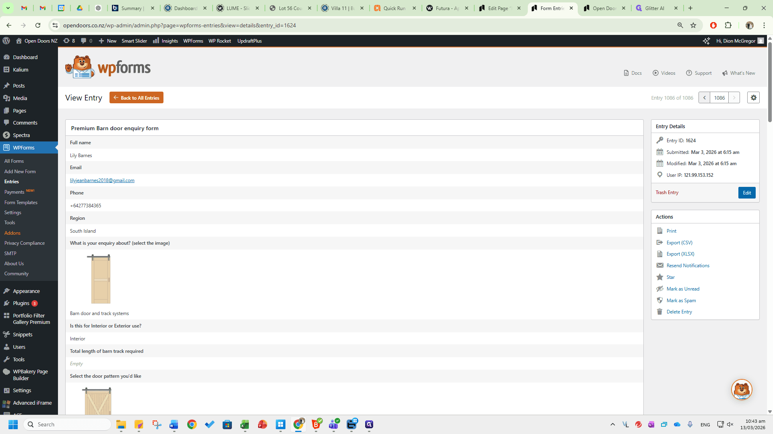Click the Delete Entry trash icon
This screenshot has width=773, height=434.
[x=659, y=311]
